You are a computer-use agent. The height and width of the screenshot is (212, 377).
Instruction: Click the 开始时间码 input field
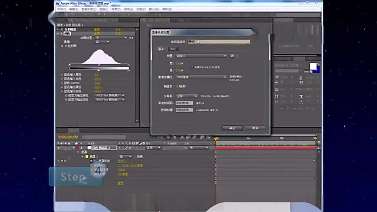pyautogui.click(x=184, y=103)
